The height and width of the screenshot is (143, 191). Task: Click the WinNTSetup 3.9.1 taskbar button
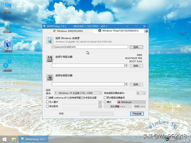[x=33, y=139]
